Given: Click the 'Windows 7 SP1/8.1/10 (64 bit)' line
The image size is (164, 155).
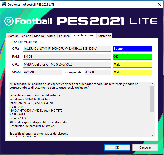Looking at the screenshot, I should [x=30, y=99].
